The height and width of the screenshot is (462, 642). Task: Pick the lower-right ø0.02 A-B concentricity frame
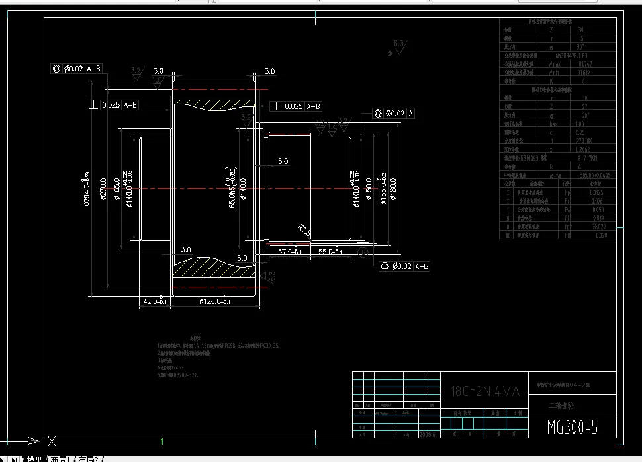[404, 266]
